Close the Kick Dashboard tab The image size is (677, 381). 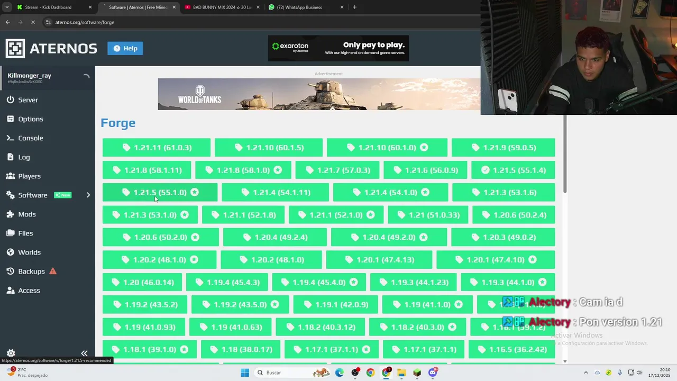pos(90,7)
